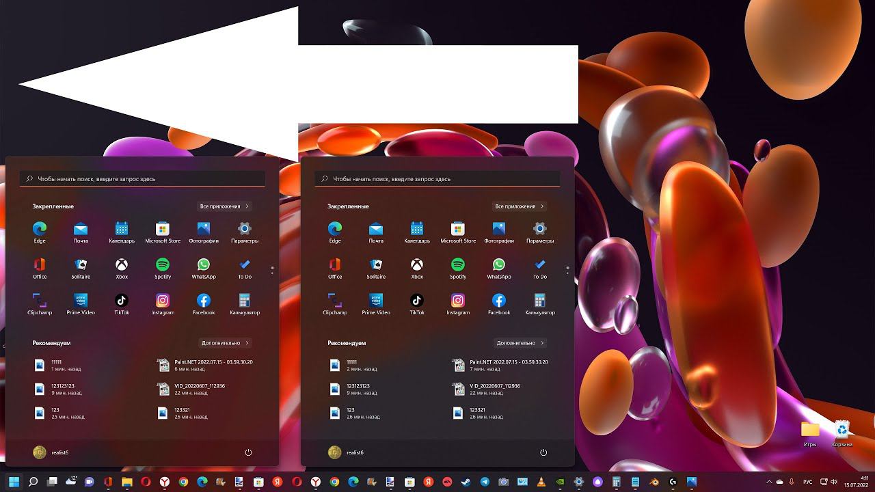Open the EA app on the taskbar
Screen dimensions: 875x492
pyautogui.click(x=447, y=482)
